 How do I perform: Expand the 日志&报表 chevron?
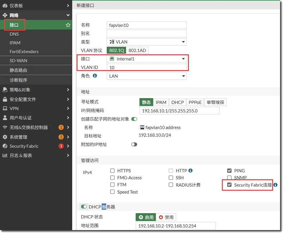coord(68,155)
